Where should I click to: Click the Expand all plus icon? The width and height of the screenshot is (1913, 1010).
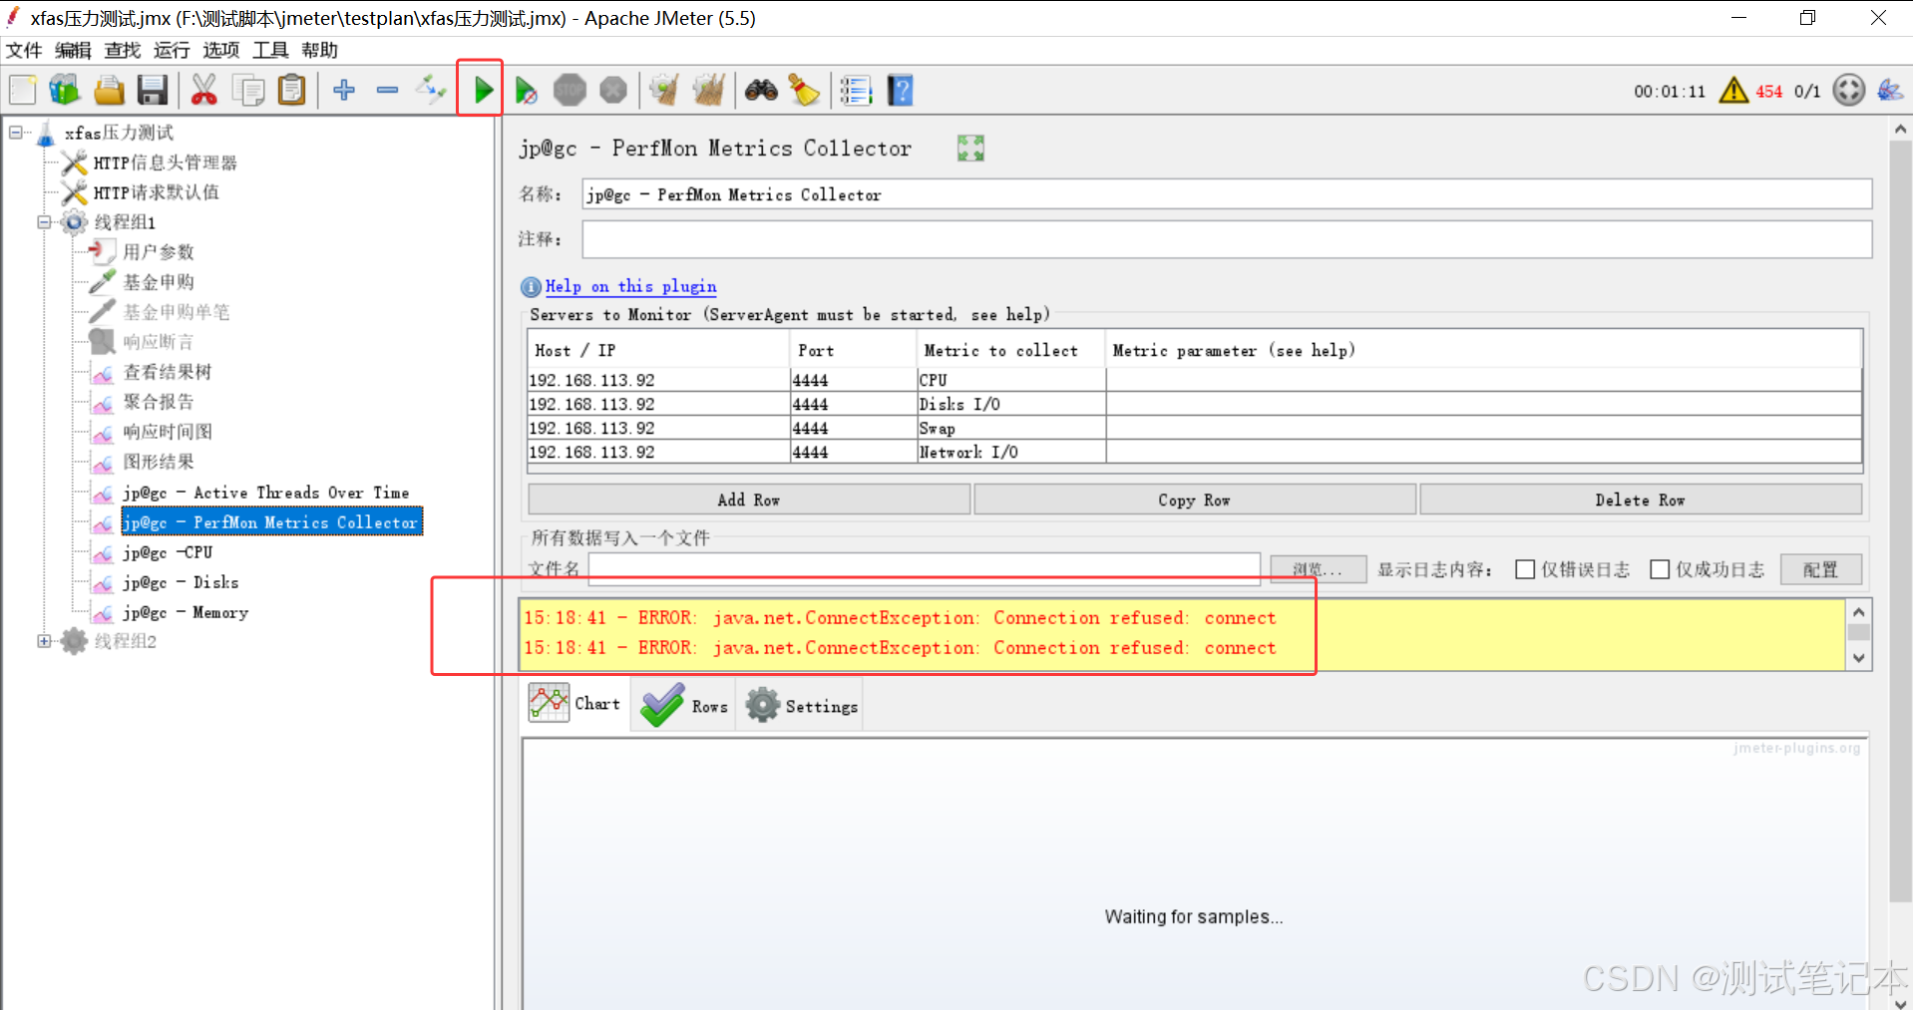344,90
